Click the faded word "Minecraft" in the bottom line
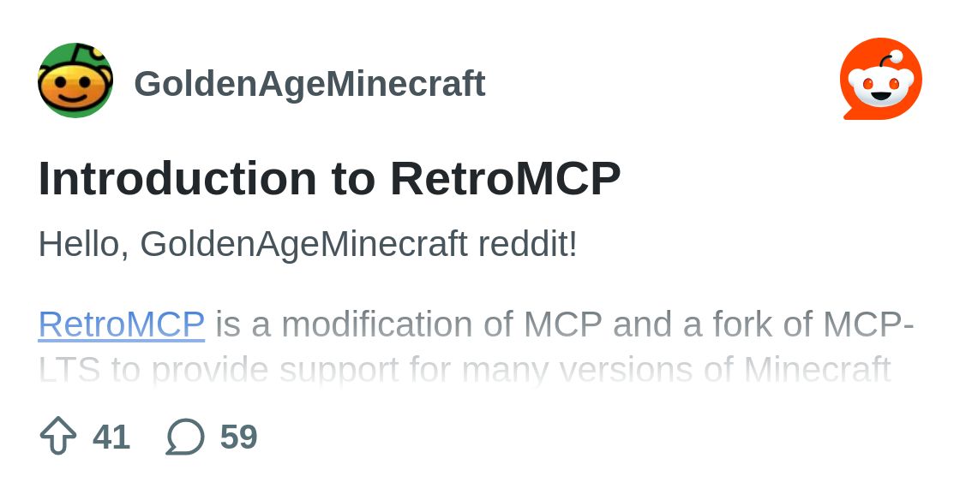Viewport: 960px width, 500px height. 817,369
